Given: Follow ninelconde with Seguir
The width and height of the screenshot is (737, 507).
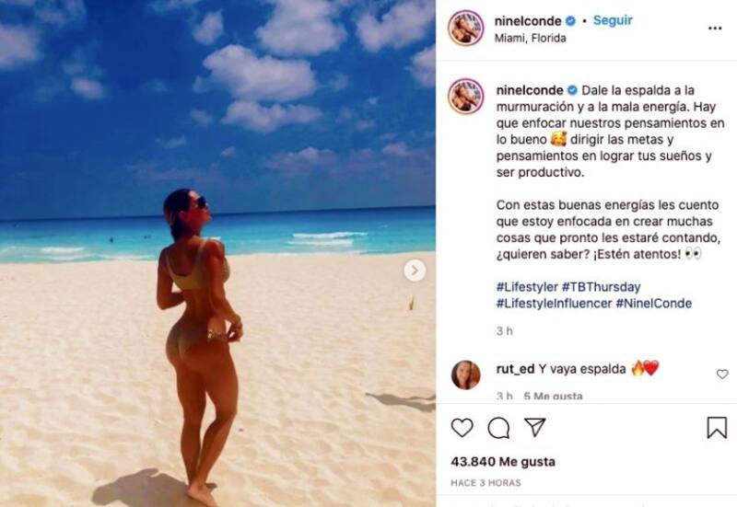Looking at the screenshot, I should tap(613, 20).
